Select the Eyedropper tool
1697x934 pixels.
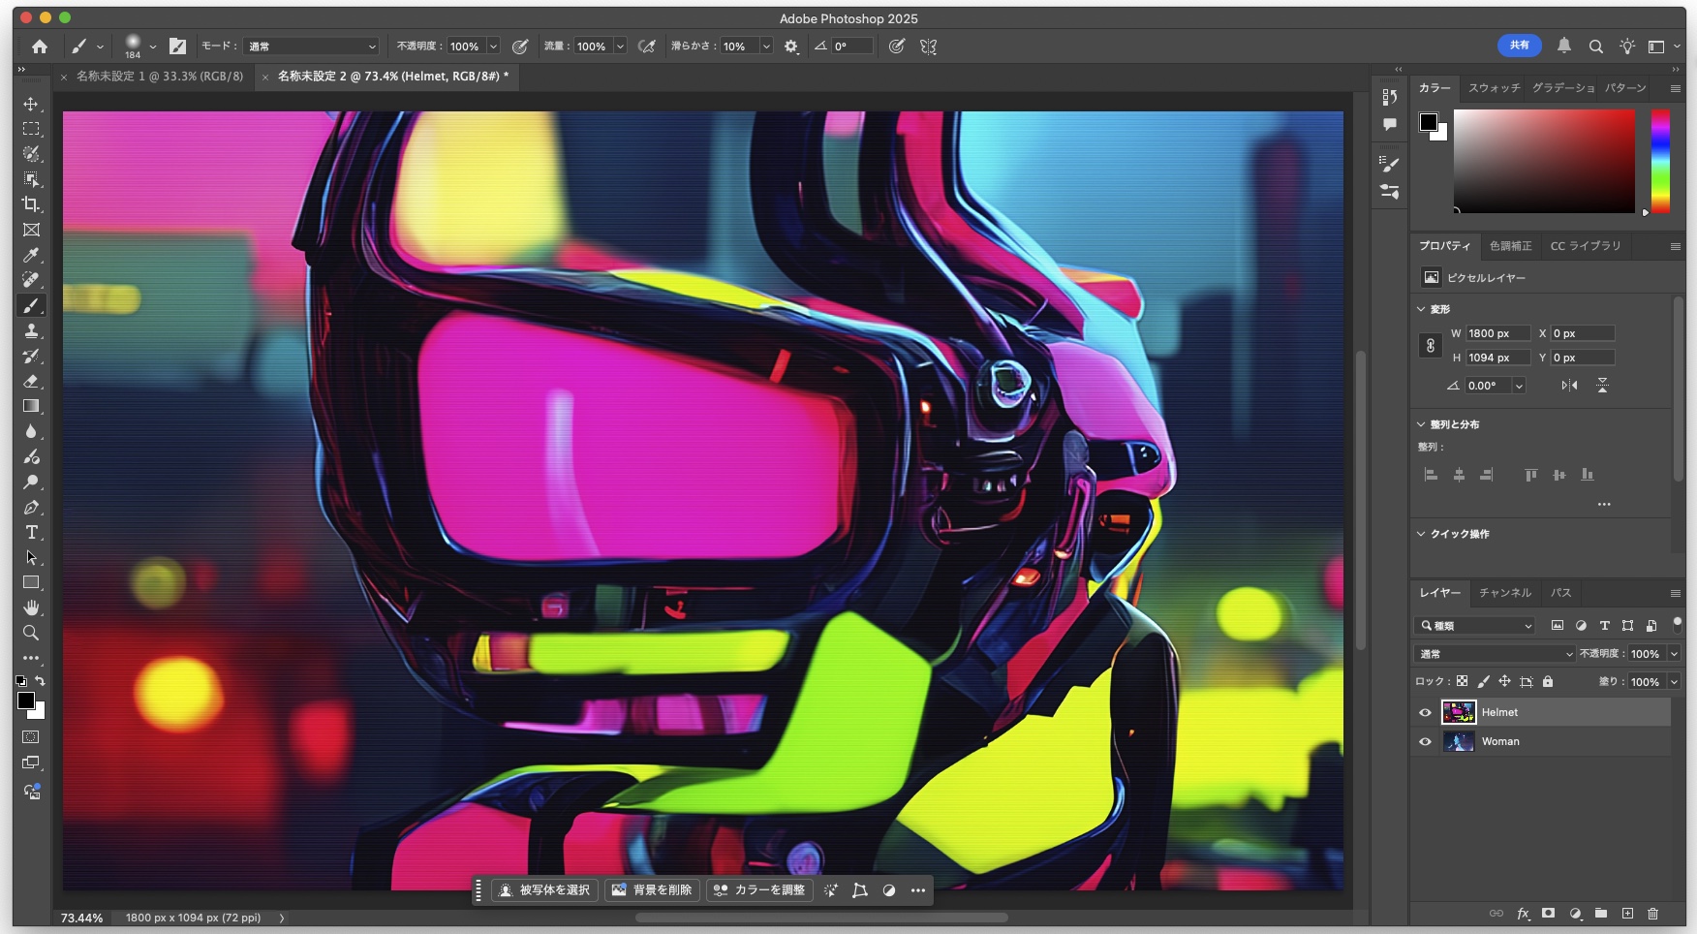[31, 255]
